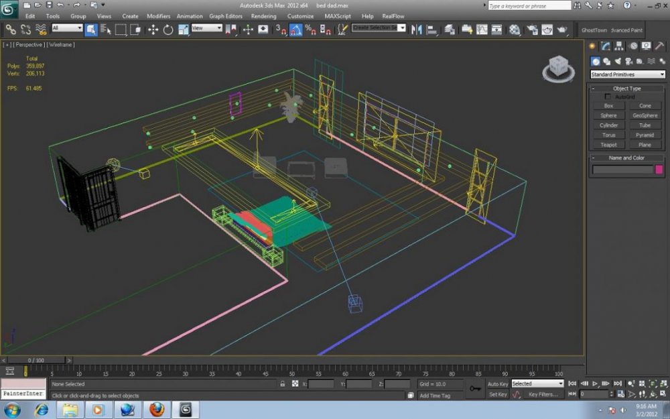This screenshot has width=670, height=419.
Task: Open the Material Editor
Action: [514, 29]
